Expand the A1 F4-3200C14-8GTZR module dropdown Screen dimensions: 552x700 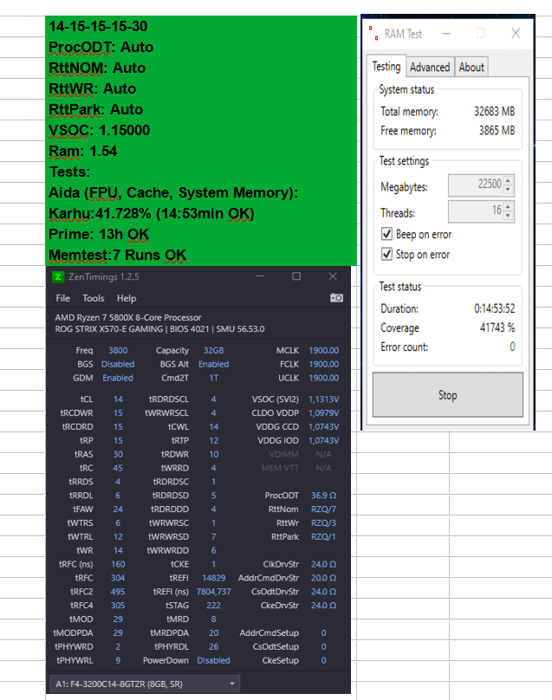click(144, 684)
